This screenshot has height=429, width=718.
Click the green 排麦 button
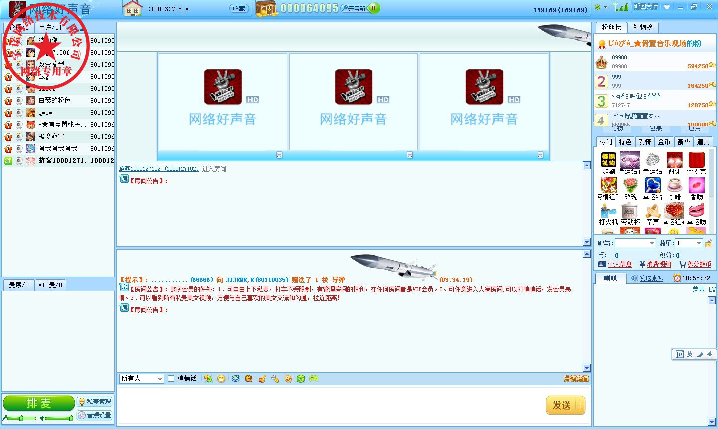coord(39,403)
